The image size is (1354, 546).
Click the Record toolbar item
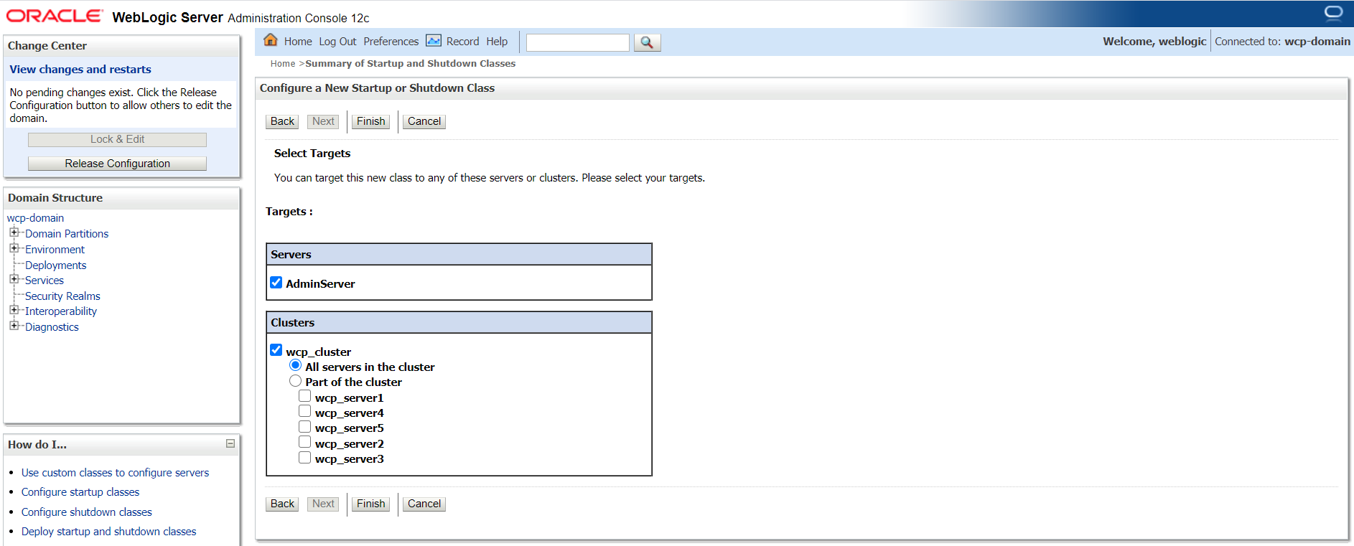coord(462,42)
